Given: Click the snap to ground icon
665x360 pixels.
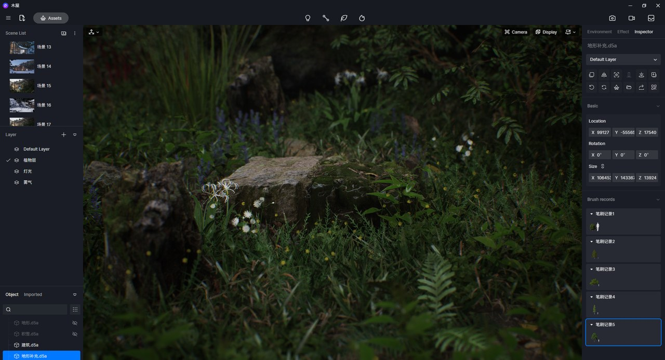Looking at the screenshot, I should click(642, 75).
